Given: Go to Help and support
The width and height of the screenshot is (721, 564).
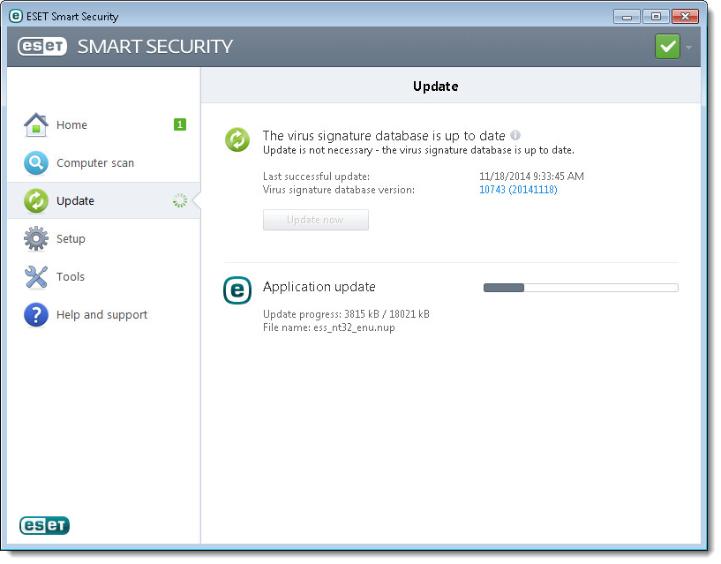Looking at the screenshot, I should (x=101, y=315).
